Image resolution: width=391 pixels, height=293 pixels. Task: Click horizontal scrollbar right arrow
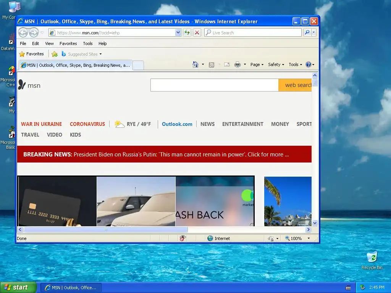(x=308, y=229)
